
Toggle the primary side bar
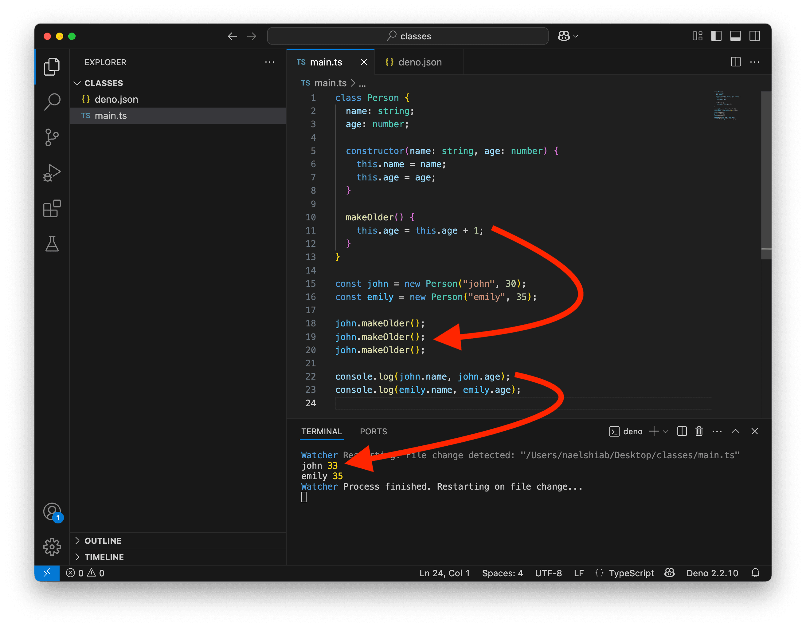coord(716,36)
